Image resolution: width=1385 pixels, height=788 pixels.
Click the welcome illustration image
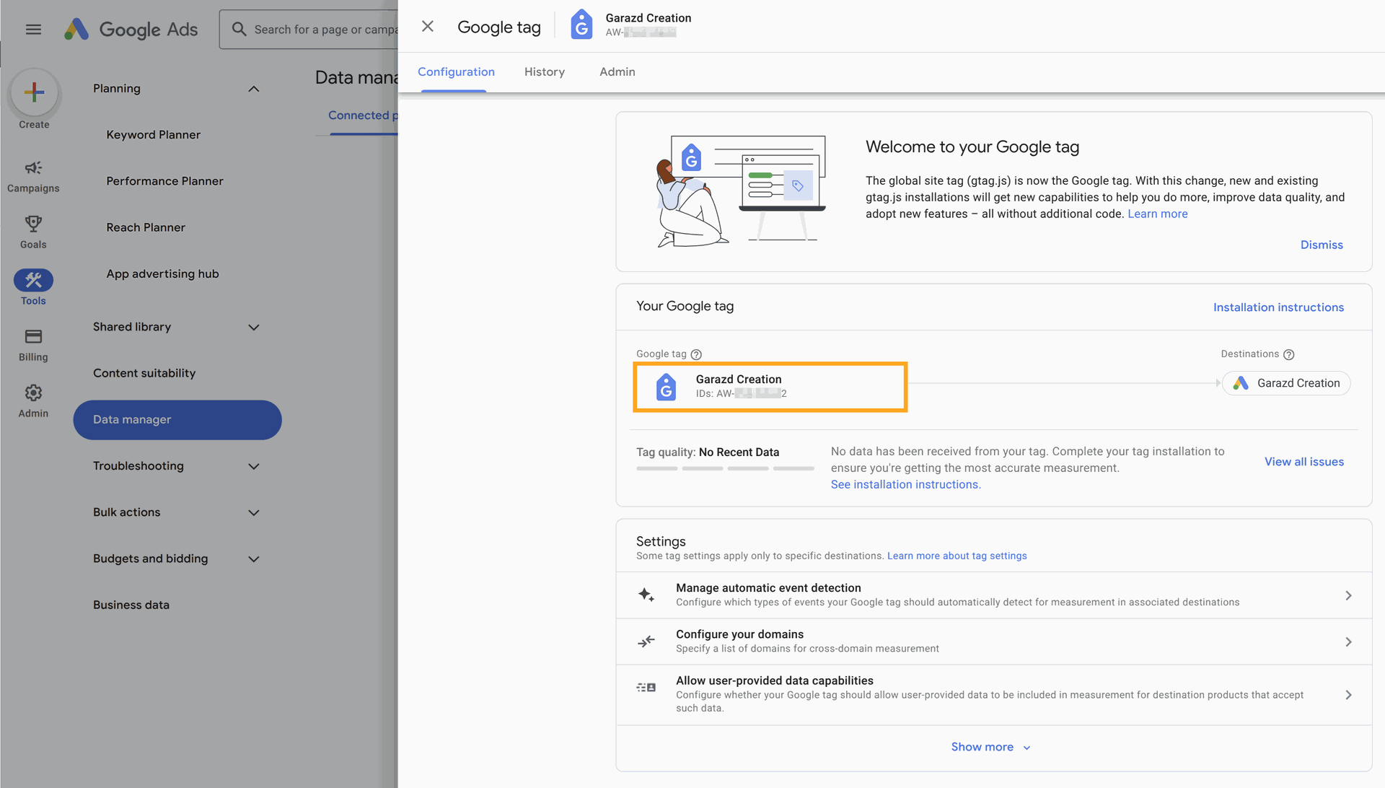coord(741,191)
